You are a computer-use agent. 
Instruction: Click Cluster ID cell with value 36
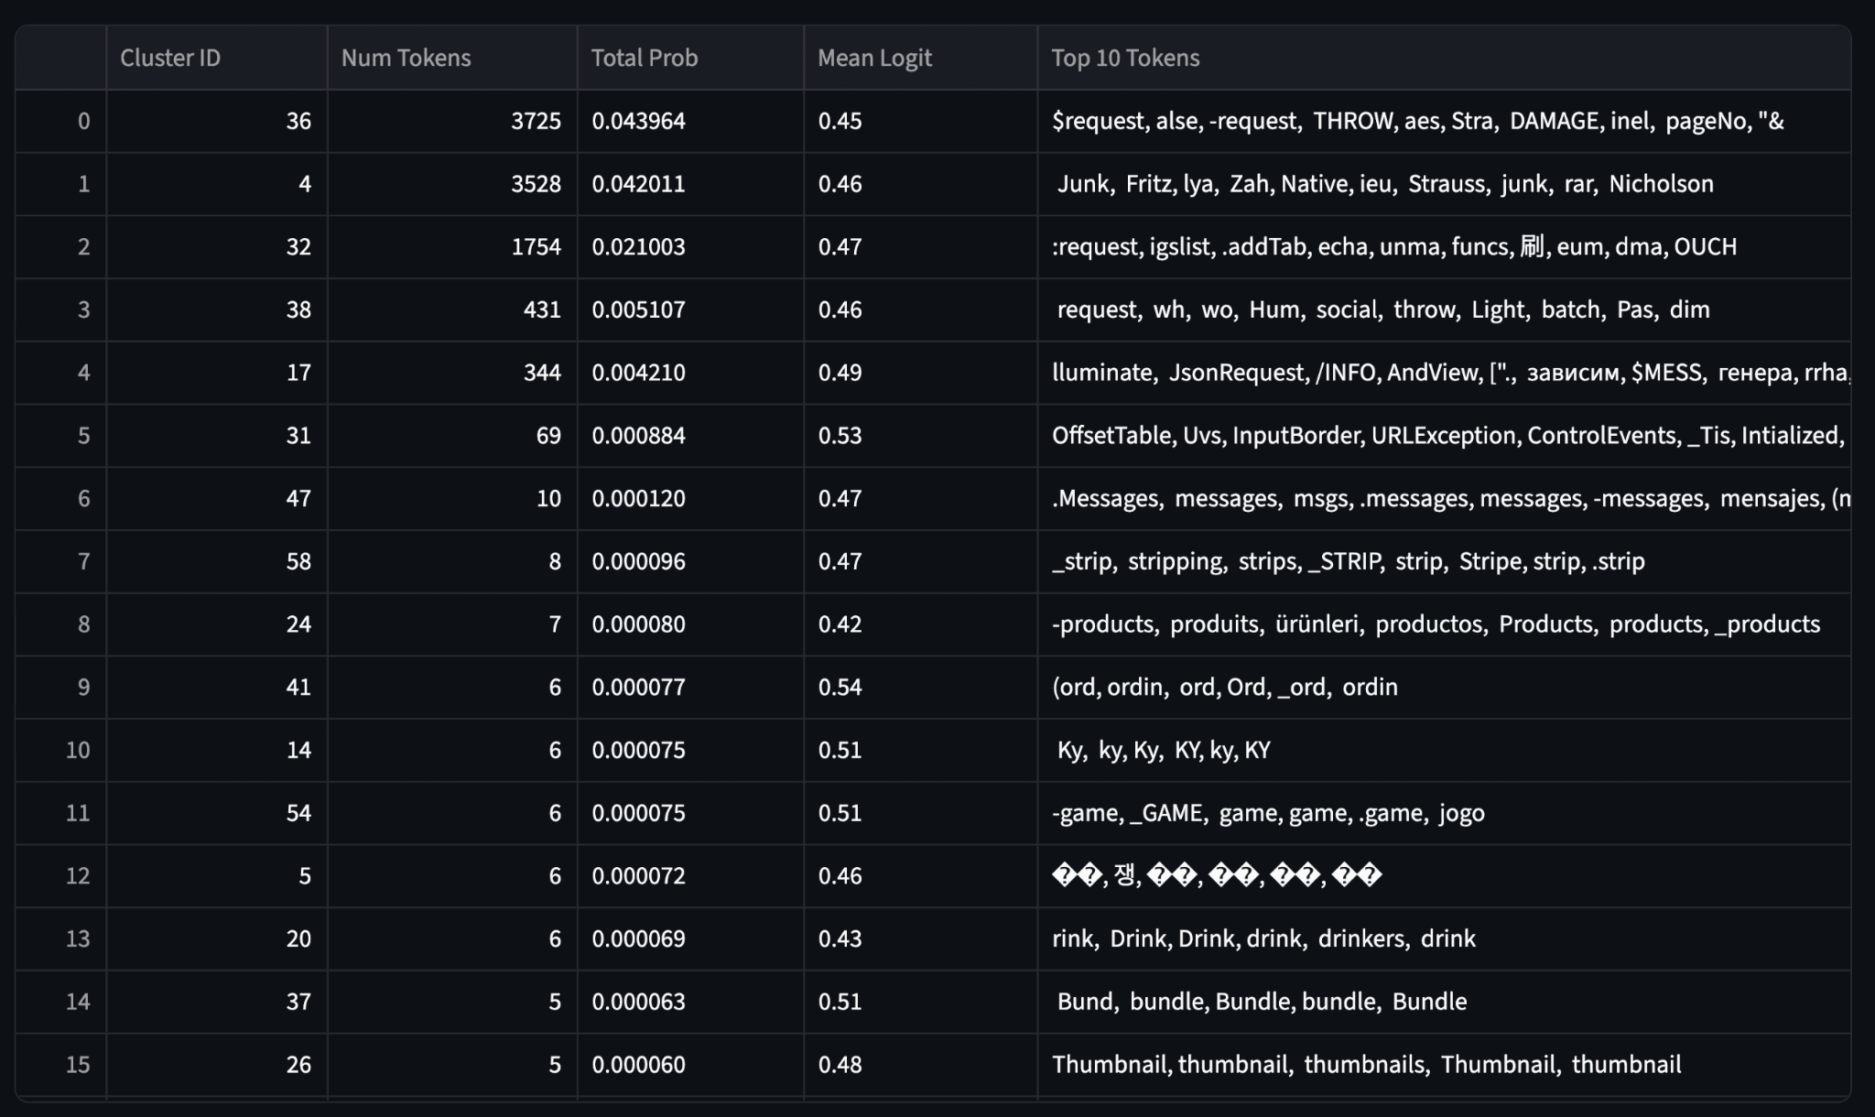217,121
